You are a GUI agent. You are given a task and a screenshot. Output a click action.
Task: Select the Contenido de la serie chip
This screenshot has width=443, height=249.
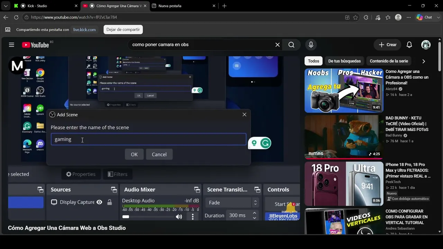(389, 61)
